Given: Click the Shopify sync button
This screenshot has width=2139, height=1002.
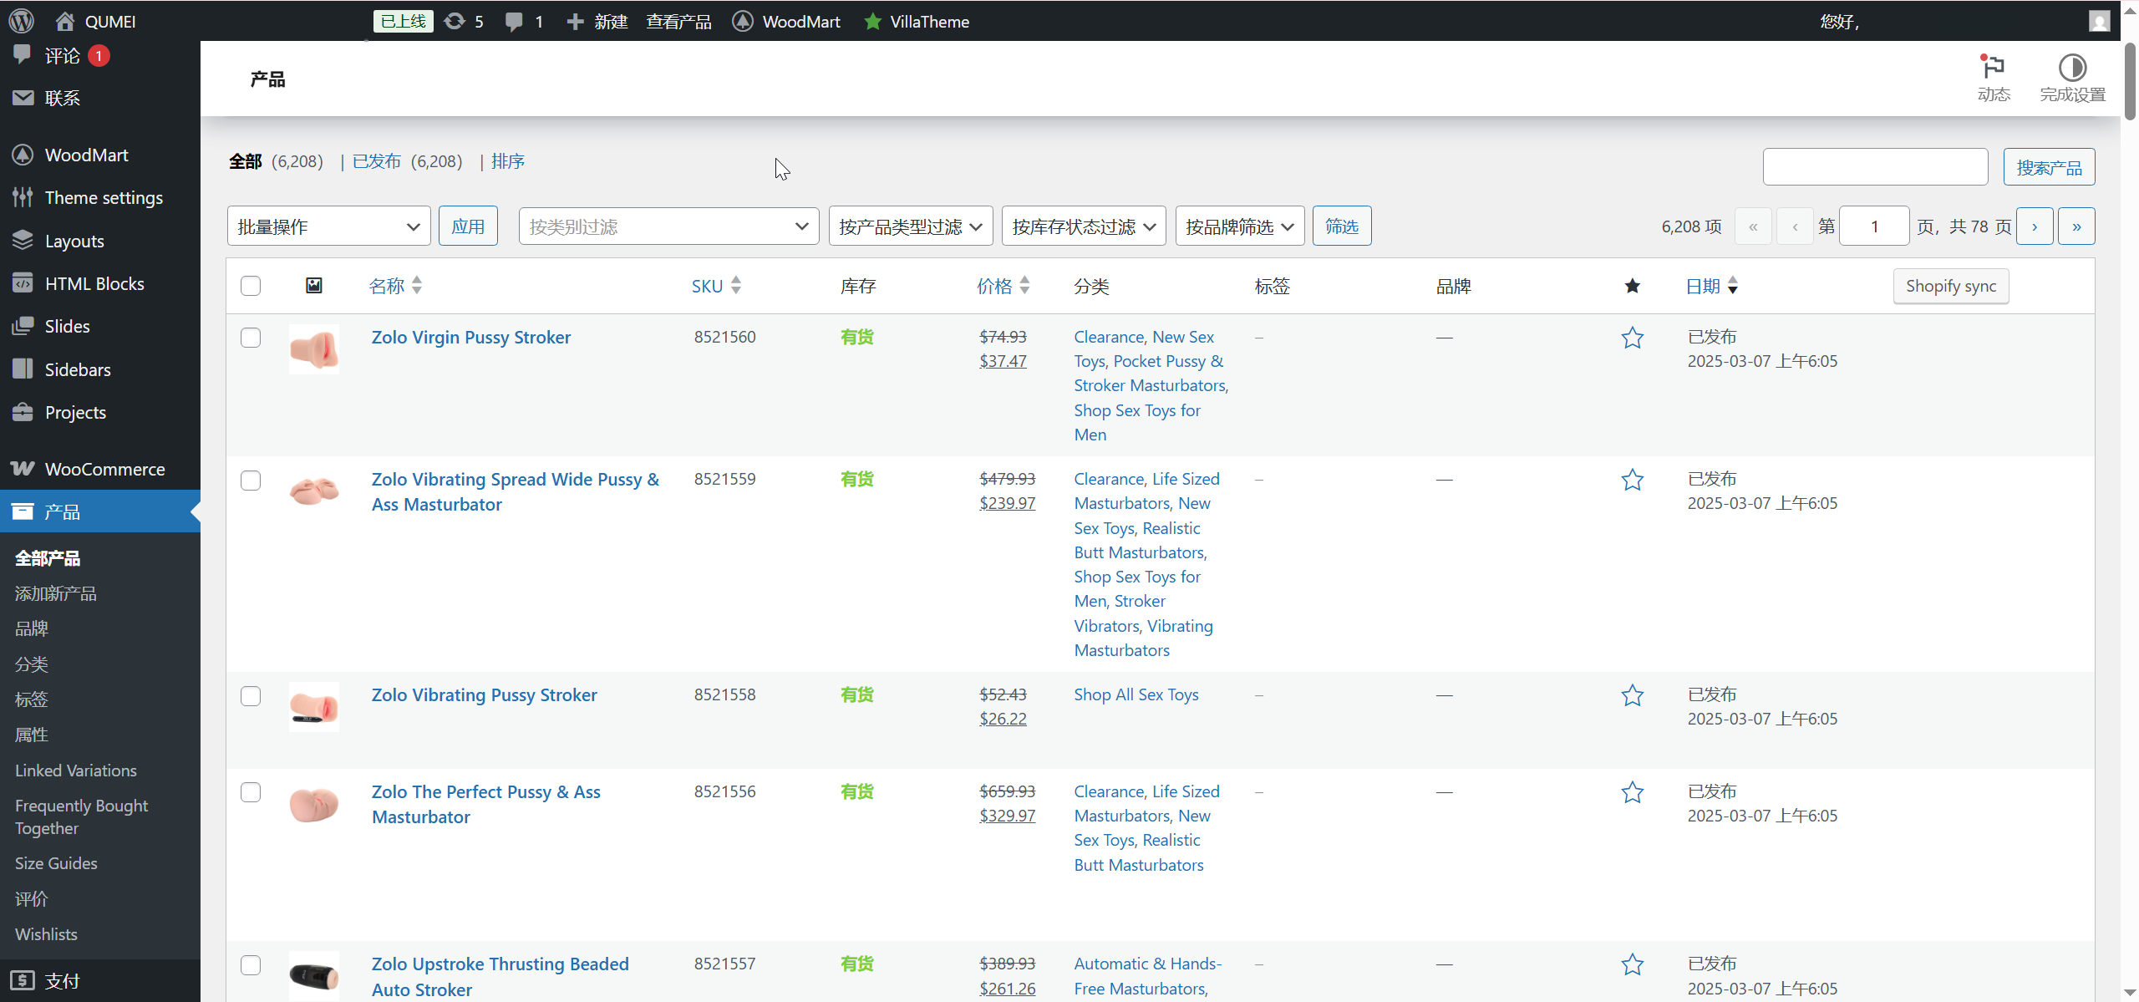Looking at the screenshot, I should point(1950,285).
